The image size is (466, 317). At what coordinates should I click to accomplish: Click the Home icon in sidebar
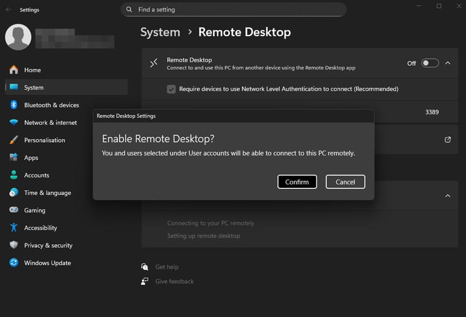(13, 70)
